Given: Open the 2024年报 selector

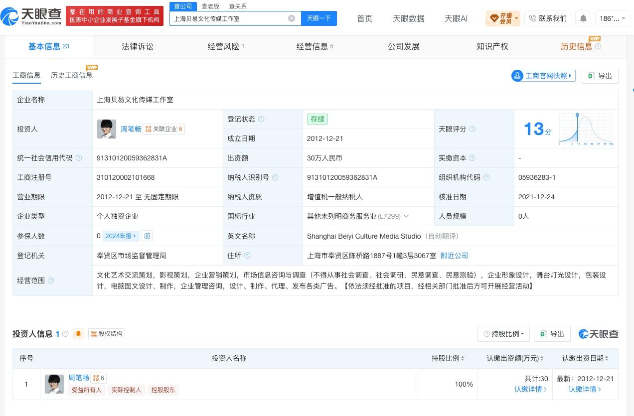Looking at the screenshot, I should pyautogui.click(x=121, y=236).
